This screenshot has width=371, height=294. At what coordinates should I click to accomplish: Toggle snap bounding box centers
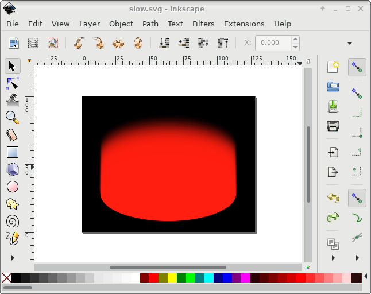coord(357,172)
